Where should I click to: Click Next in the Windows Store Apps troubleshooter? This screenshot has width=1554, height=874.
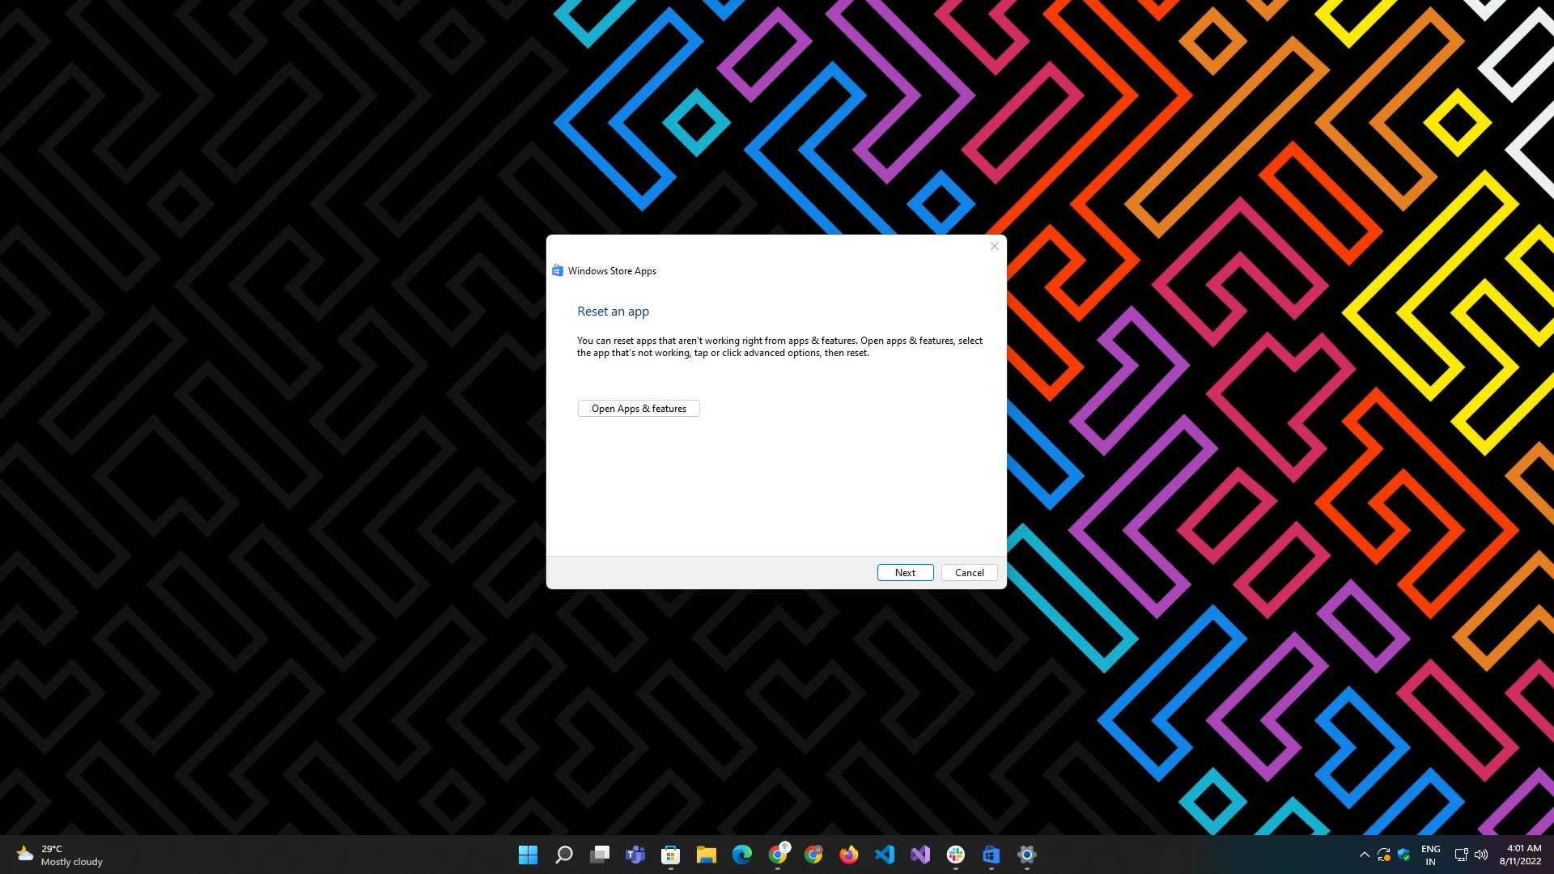click(x=905, y=572)
